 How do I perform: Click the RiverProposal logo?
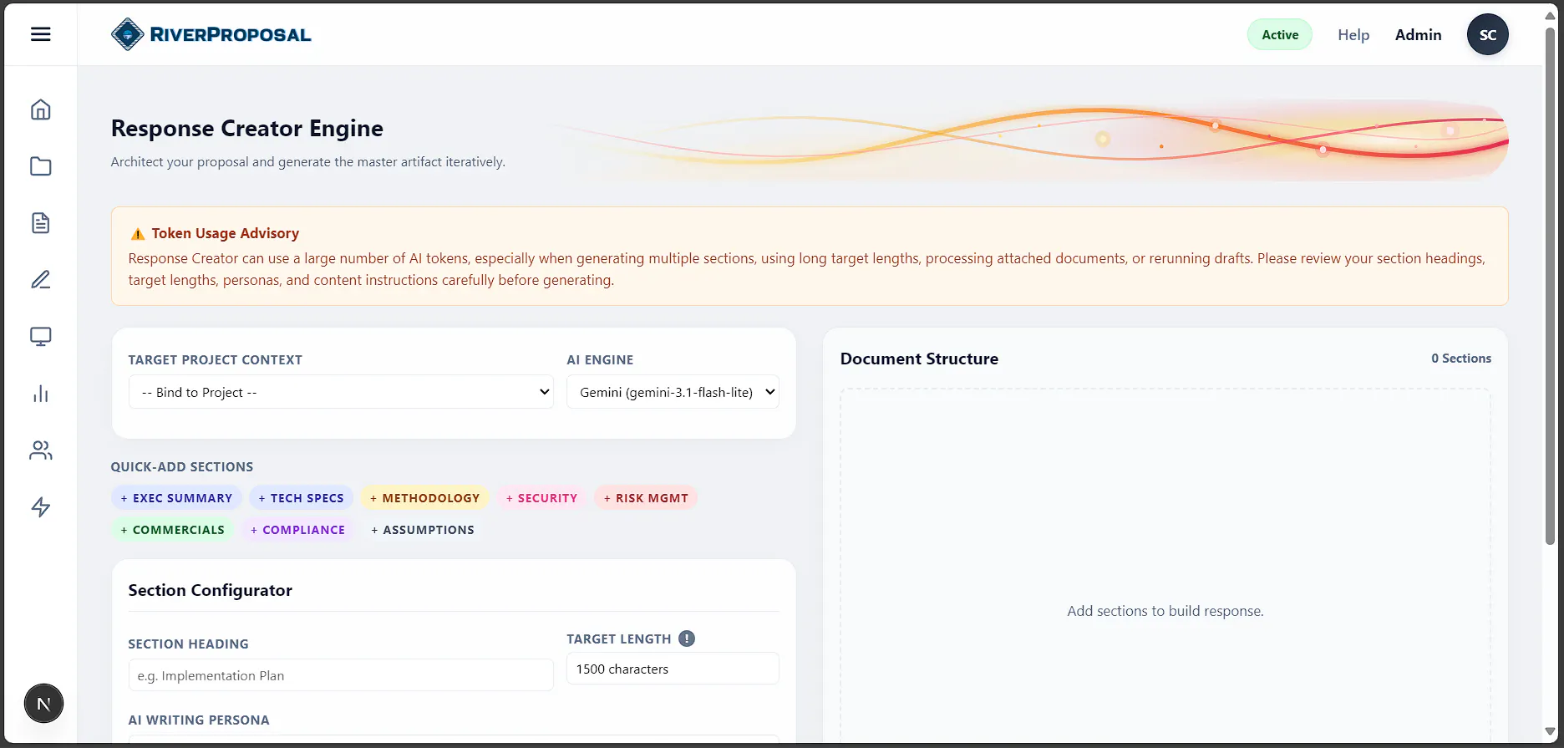pos(211,34)
